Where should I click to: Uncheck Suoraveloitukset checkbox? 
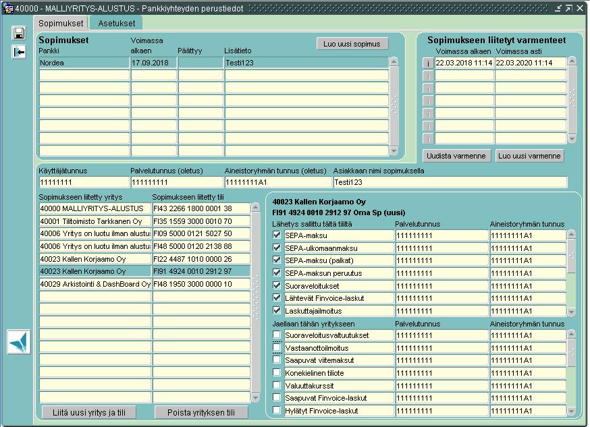(x=277, y=285)
